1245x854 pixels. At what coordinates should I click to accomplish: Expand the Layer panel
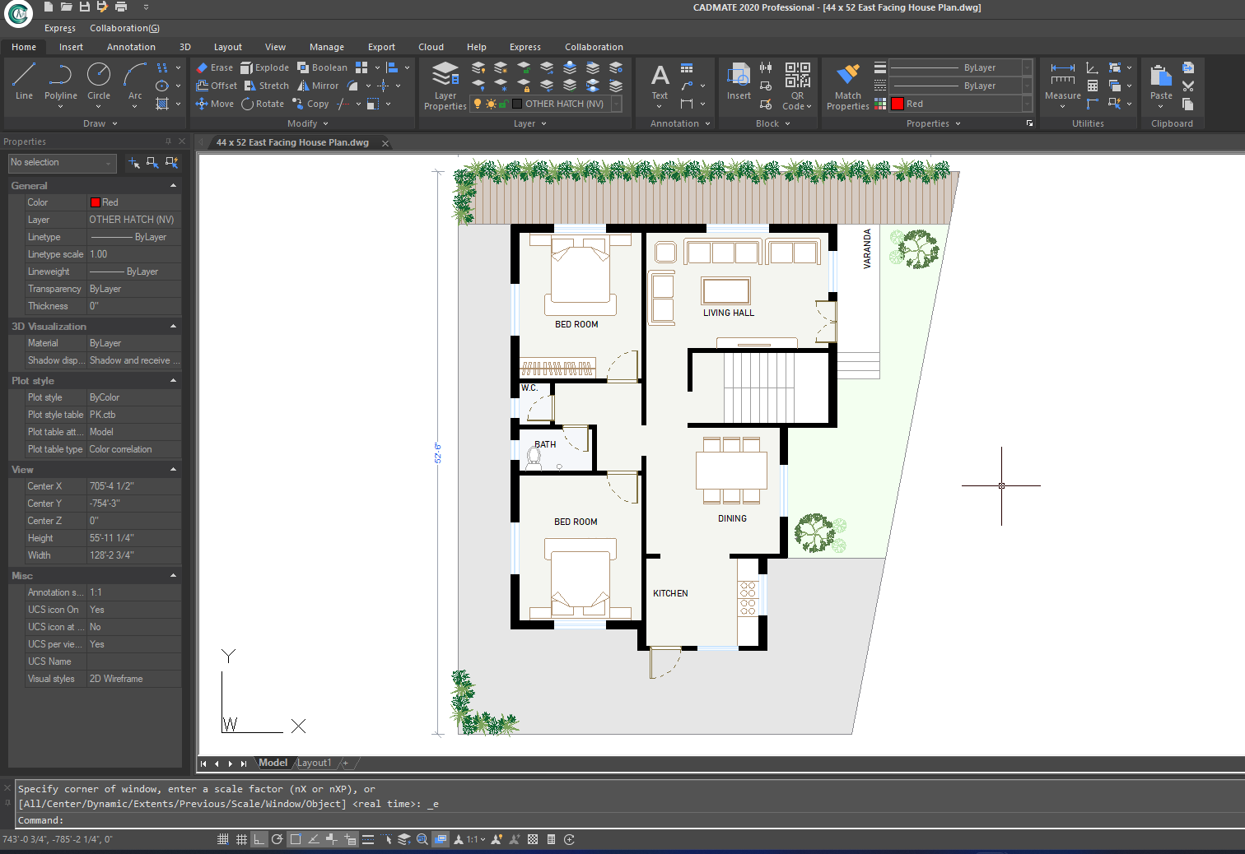point(530,123)
